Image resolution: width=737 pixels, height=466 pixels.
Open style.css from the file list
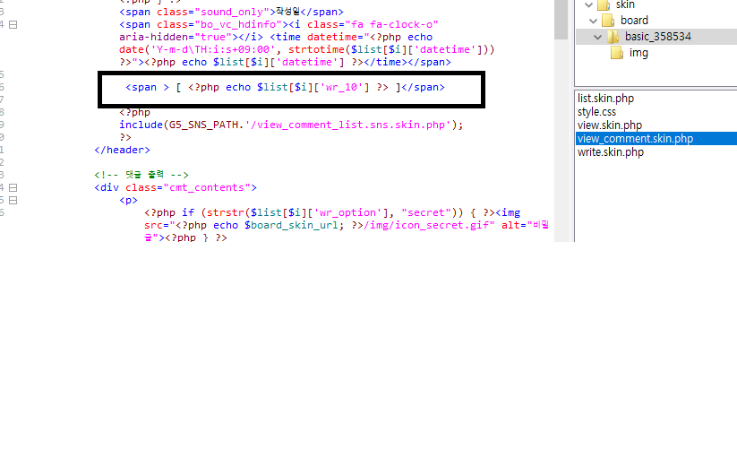pos(596,111)
